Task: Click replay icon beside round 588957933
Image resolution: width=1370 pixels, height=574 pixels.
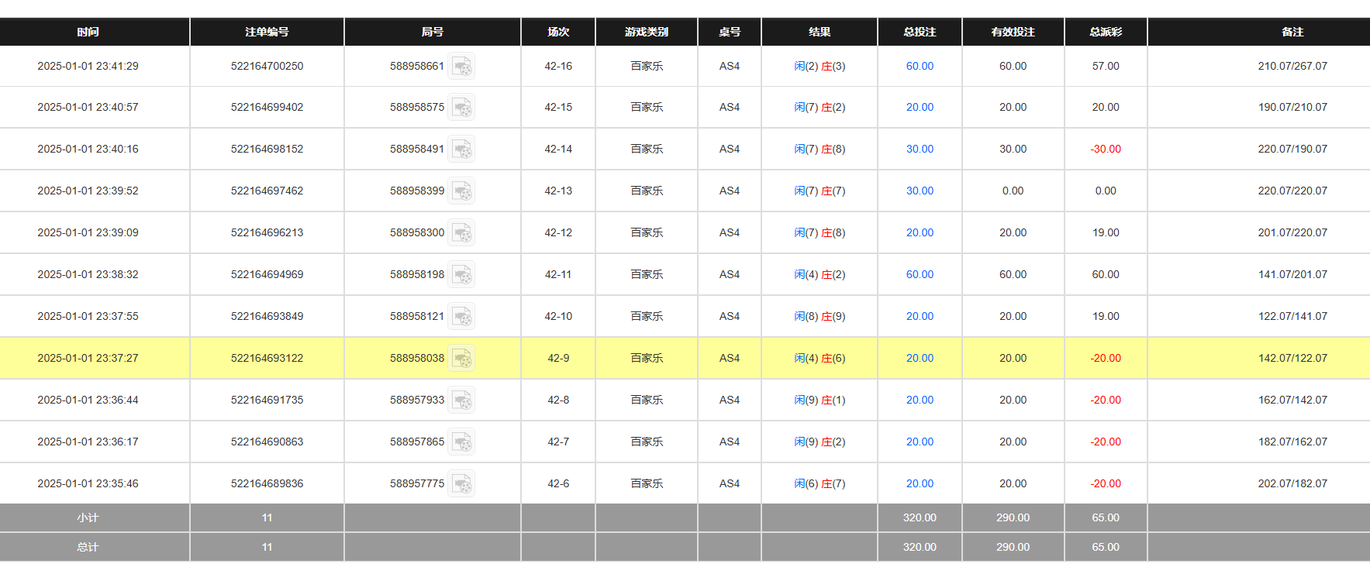Action: point(461,400)
